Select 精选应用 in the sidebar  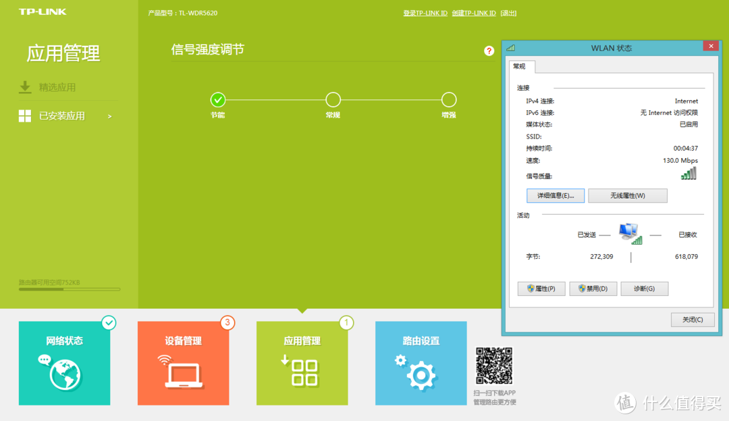pos(57,86)
